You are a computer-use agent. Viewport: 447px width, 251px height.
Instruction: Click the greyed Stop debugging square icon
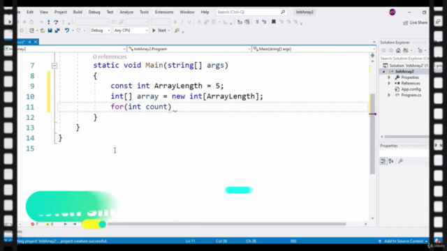[24, 22]
